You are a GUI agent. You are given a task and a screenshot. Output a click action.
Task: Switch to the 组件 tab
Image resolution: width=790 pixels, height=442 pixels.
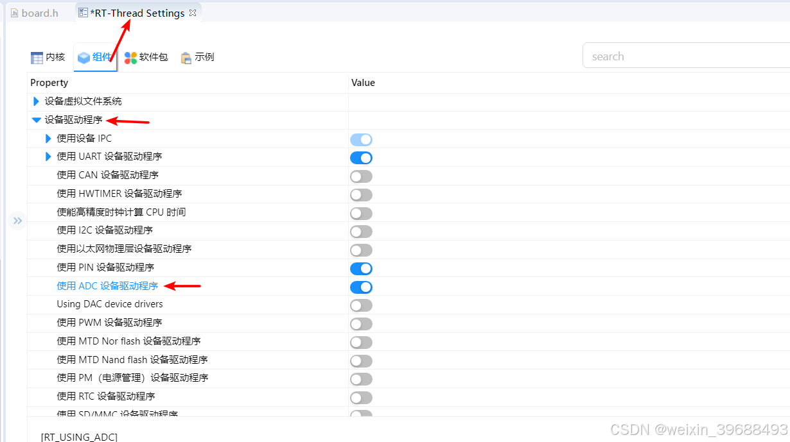(x=95, y=57)
